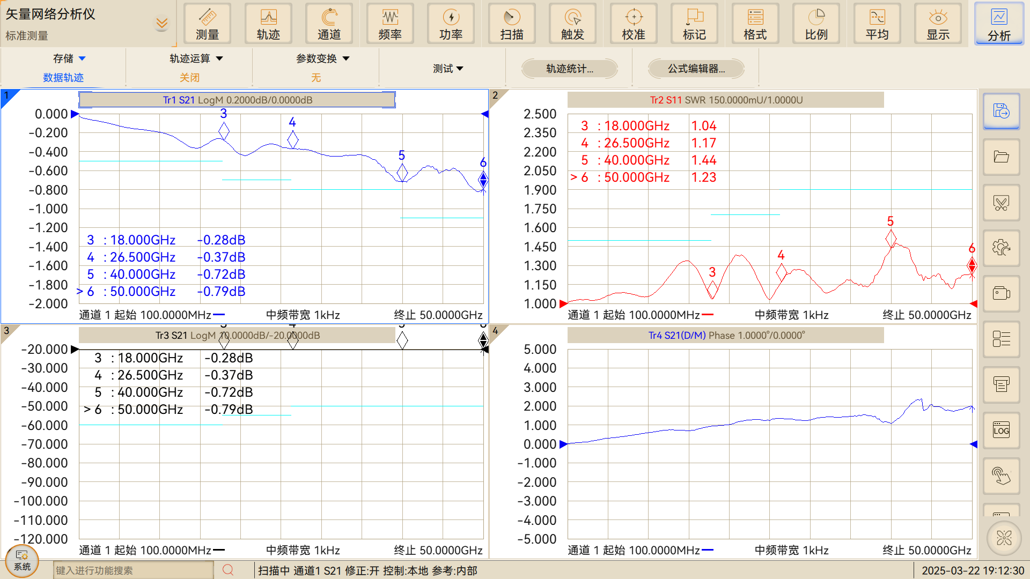Select the Tr1 S21 LogM trace title
Viewport: 1030px width, 579px height.
click(x=237, y=100)
